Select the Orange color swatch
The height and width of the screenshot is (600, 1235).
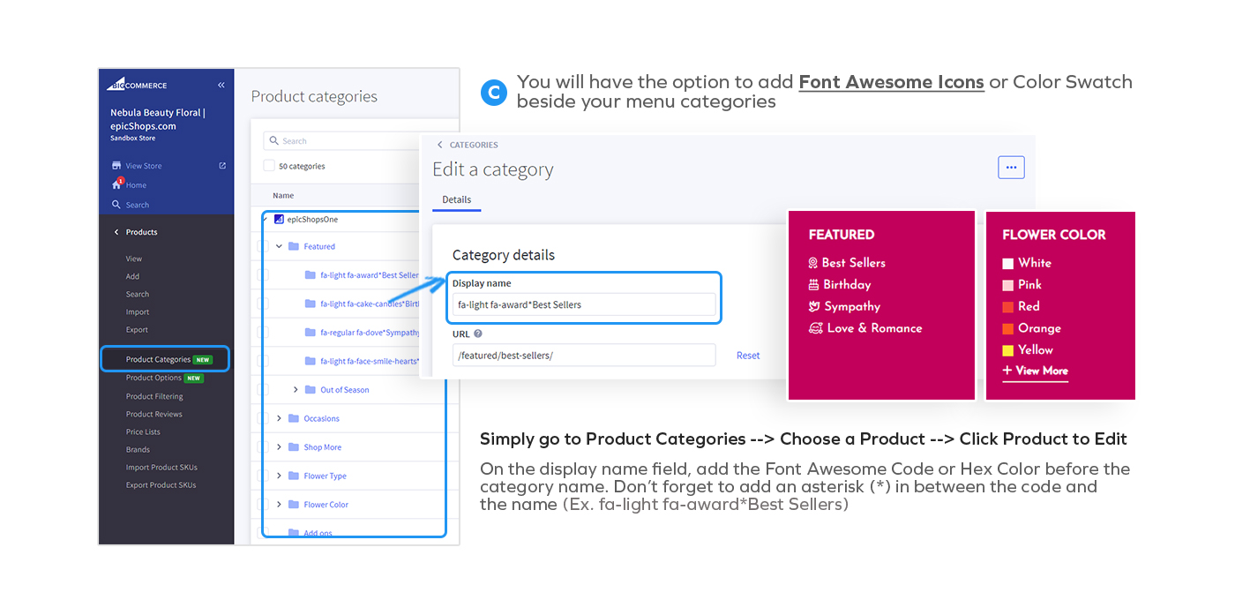coord(1008,328)
